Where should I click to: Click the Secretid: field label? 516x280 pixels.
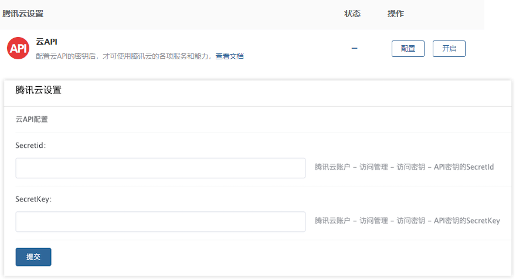point(30,146)
